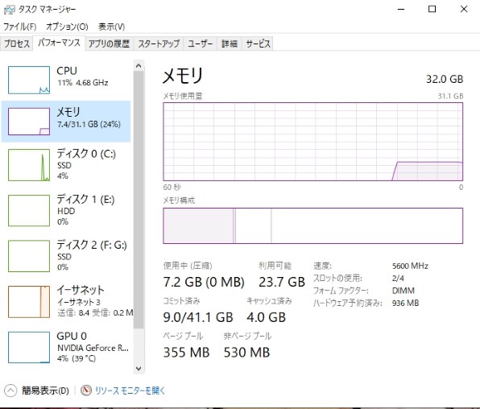Open the 表示(V) menu
The image size is (480, 409).
pos(111,27)
